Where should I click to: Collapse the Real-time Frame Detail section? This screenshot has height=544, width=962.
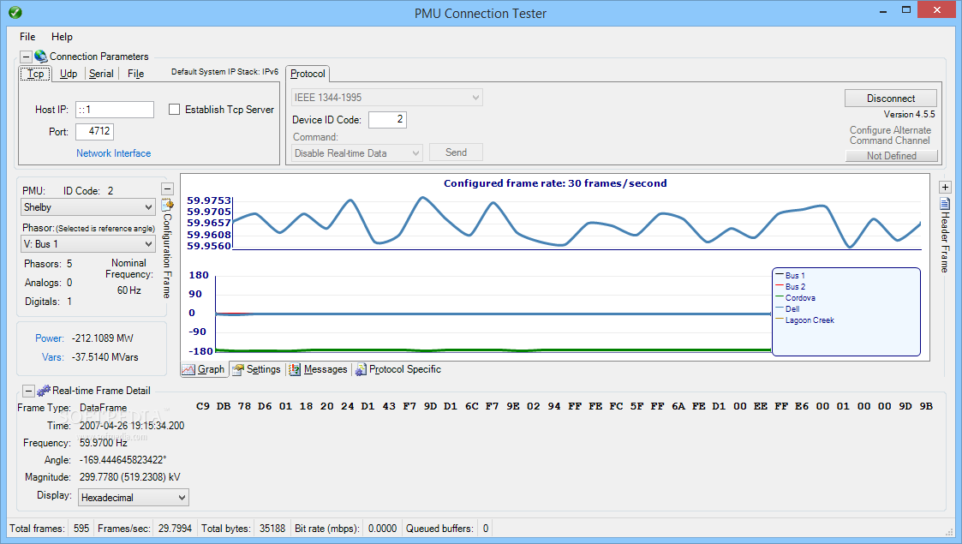(28, 391)
